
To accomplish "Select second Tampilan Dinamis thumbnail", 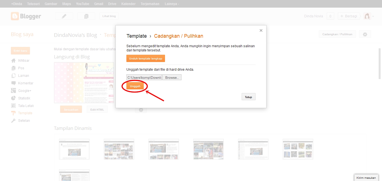I will [x=119, y=149].
